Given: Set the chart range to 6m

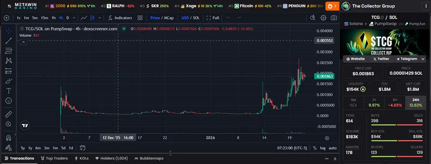Looking at the screenshot, I should (38, 148).
